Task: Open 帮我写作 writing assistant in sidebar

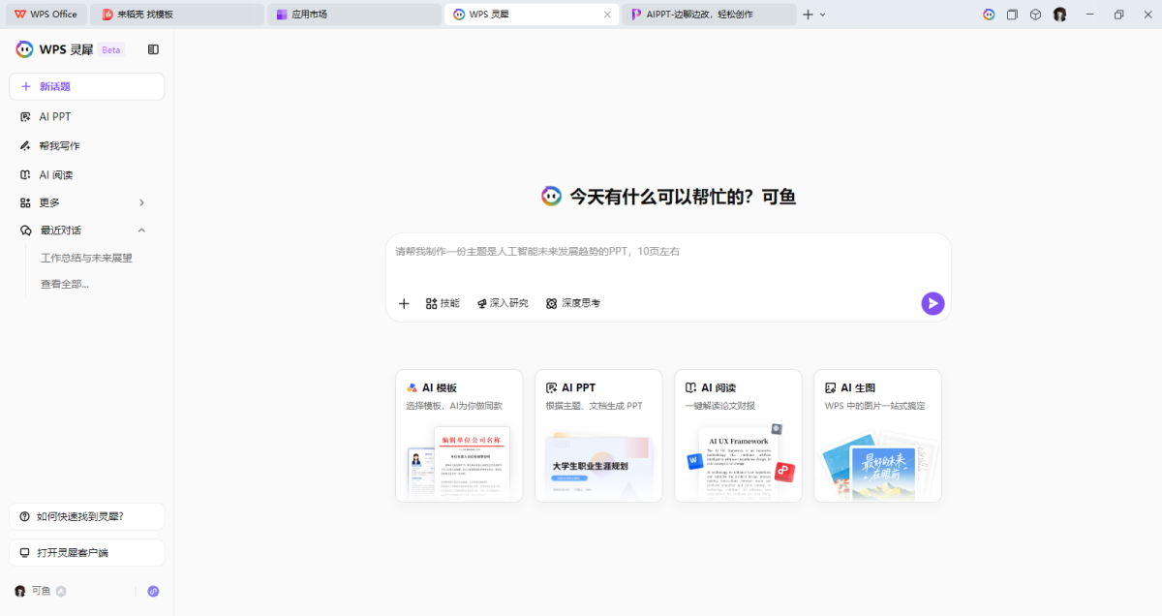Action: pos(59,146)
